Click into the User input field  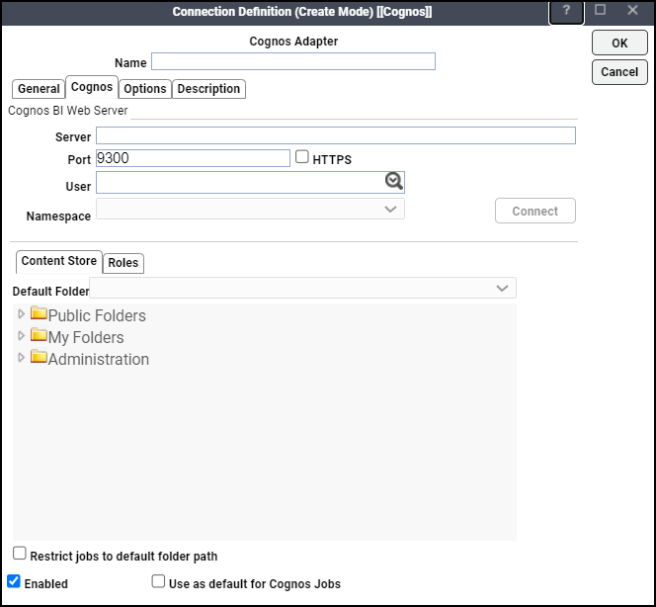point(250,182)
